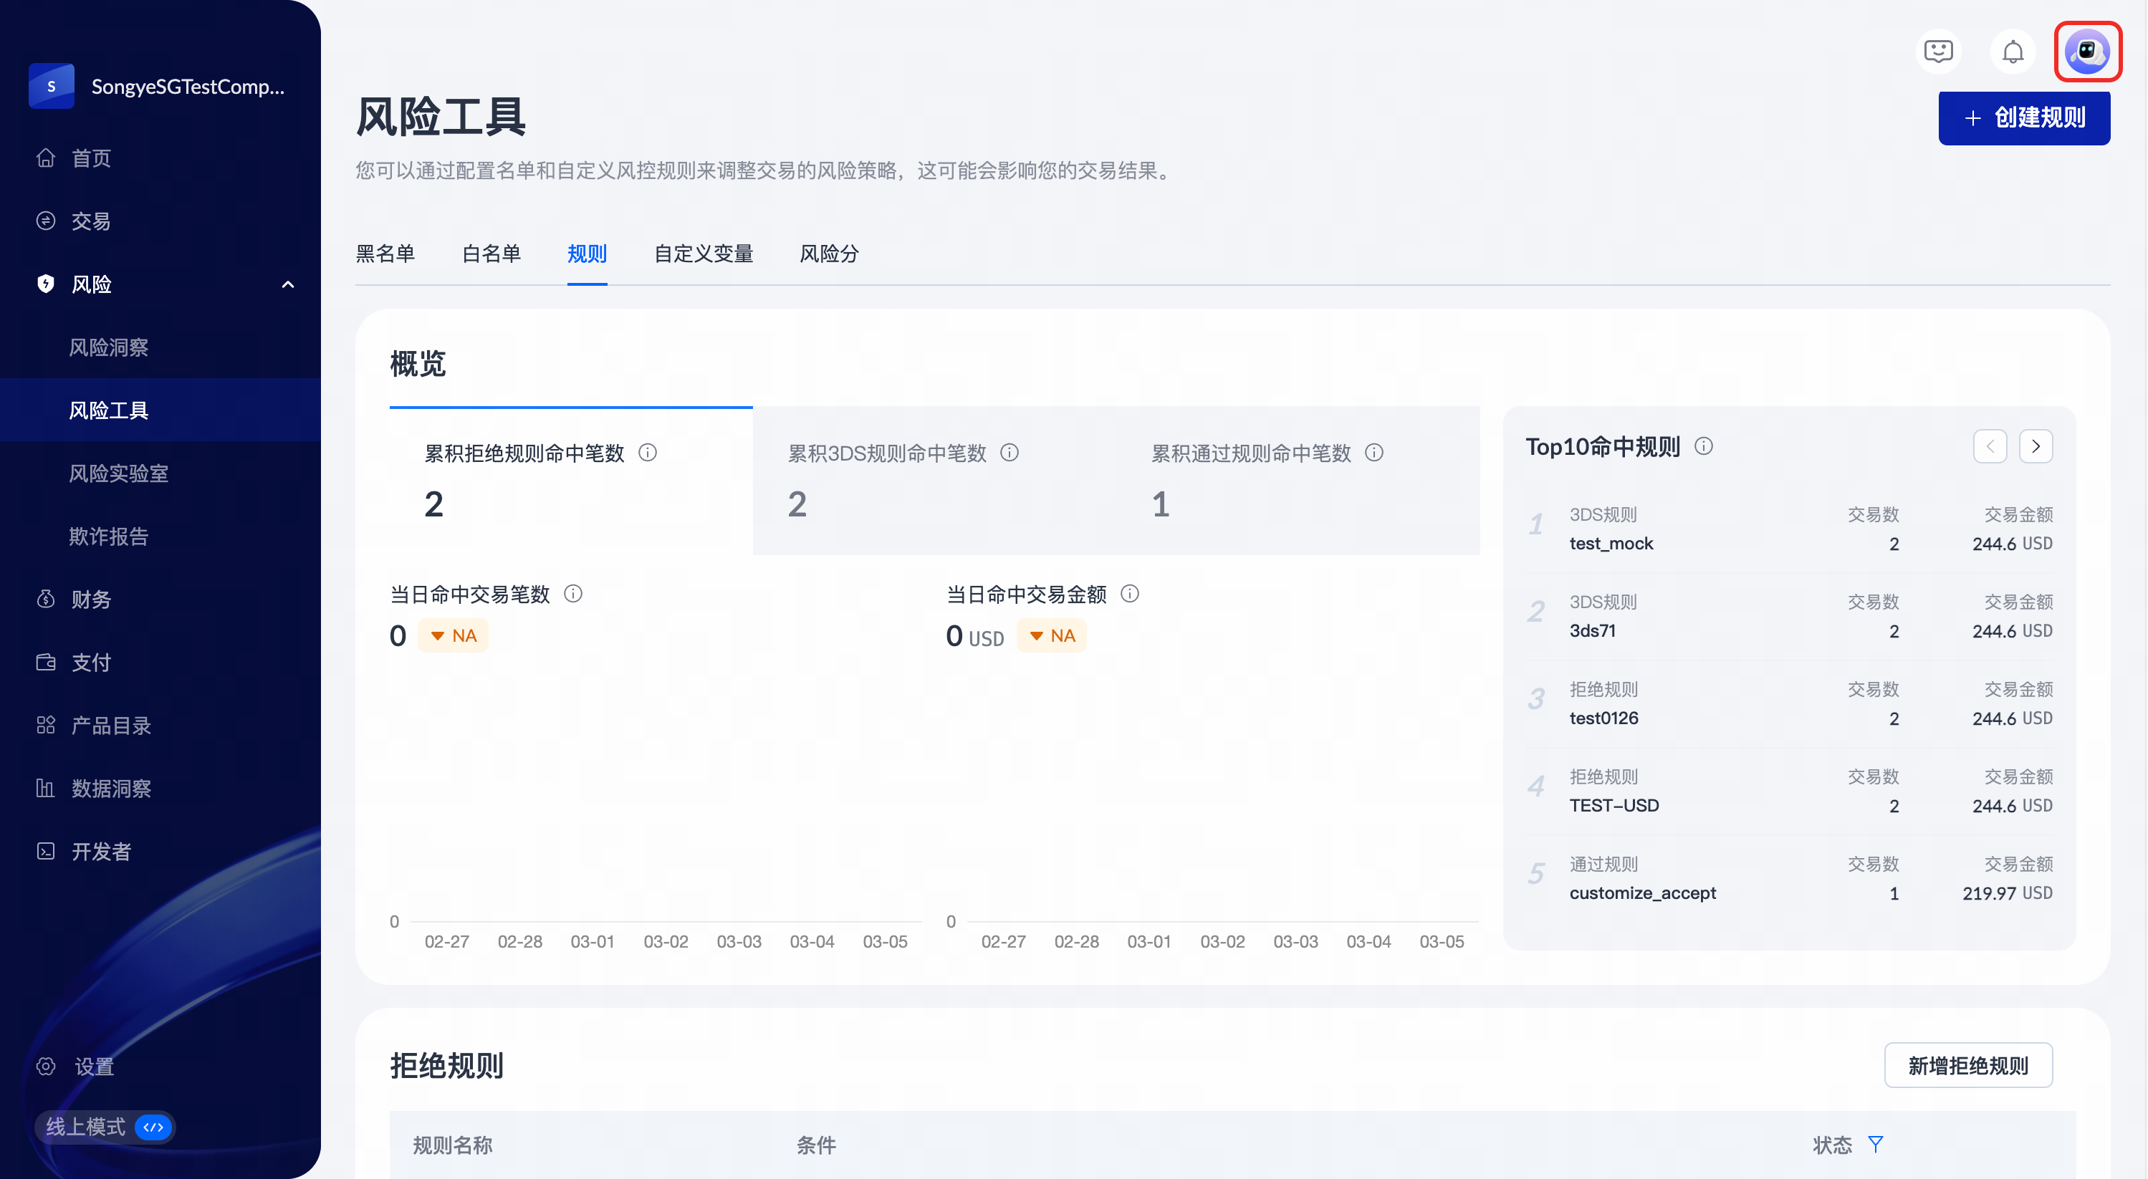Click info icon beside 累积3DS规则命中笔数

tap(1009, 453)
